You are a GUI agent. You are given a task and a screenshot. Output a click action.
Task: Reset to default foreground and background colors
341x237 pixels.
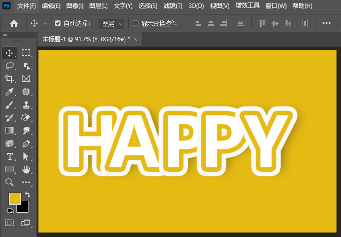point(10,211)
